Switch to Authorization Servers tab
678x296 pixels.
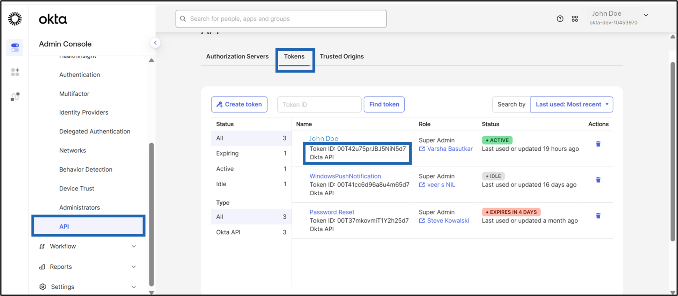click(237, 56)
